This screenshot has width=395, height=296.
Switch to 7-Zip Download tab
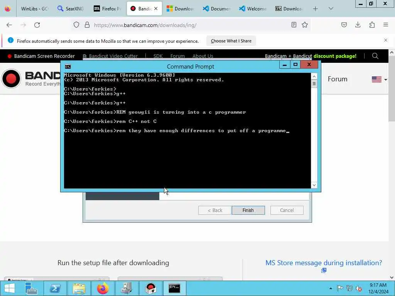[x=289, y=8]
